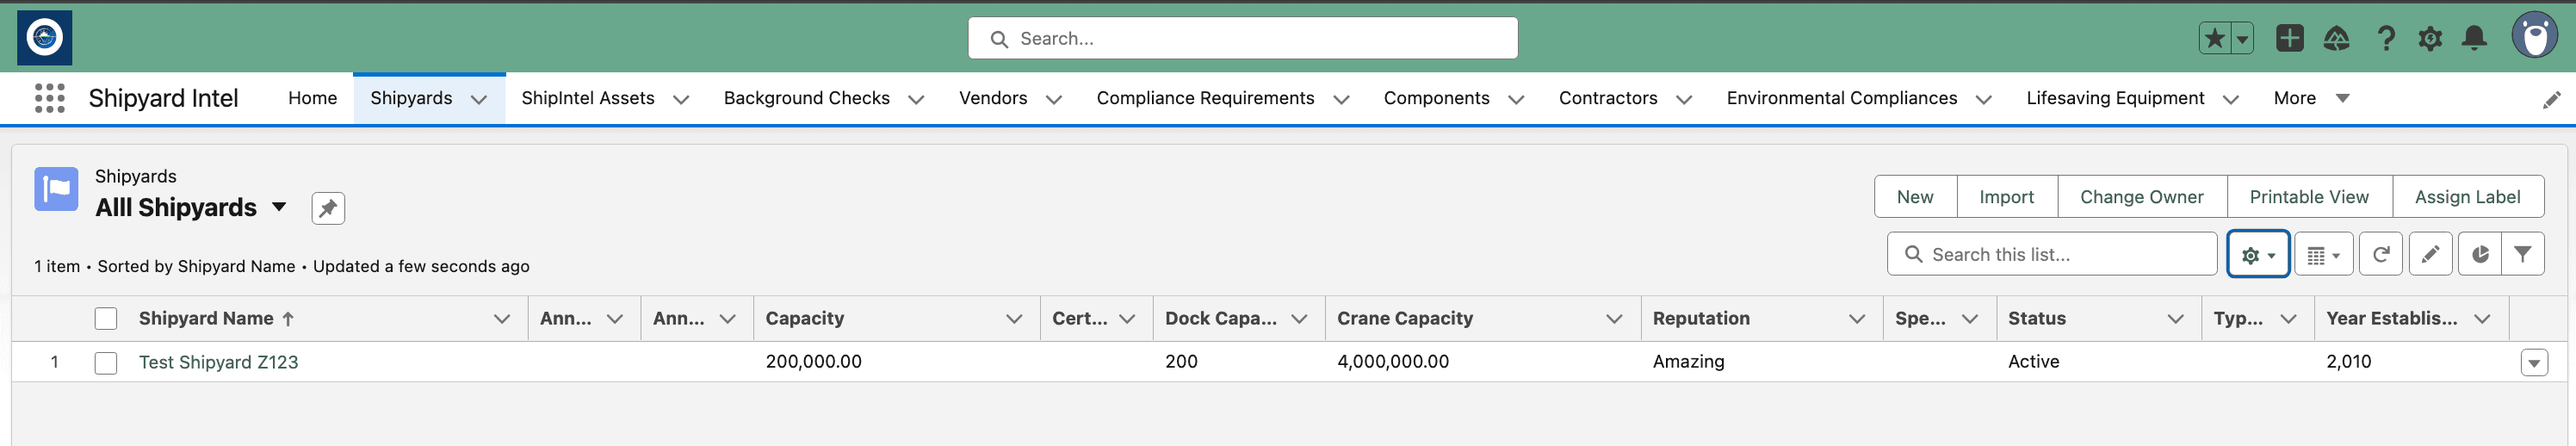The width and height of the screenshot is (2576, 446).
Task: Expand Environmental Compliances tab chevron
Action: [x=1984, y=99]
